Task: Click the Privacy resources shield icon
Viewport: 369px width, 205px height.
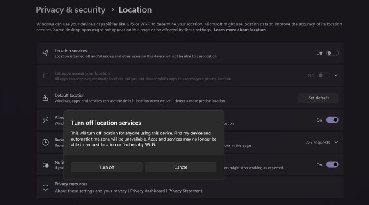Action: coord(46,187)
